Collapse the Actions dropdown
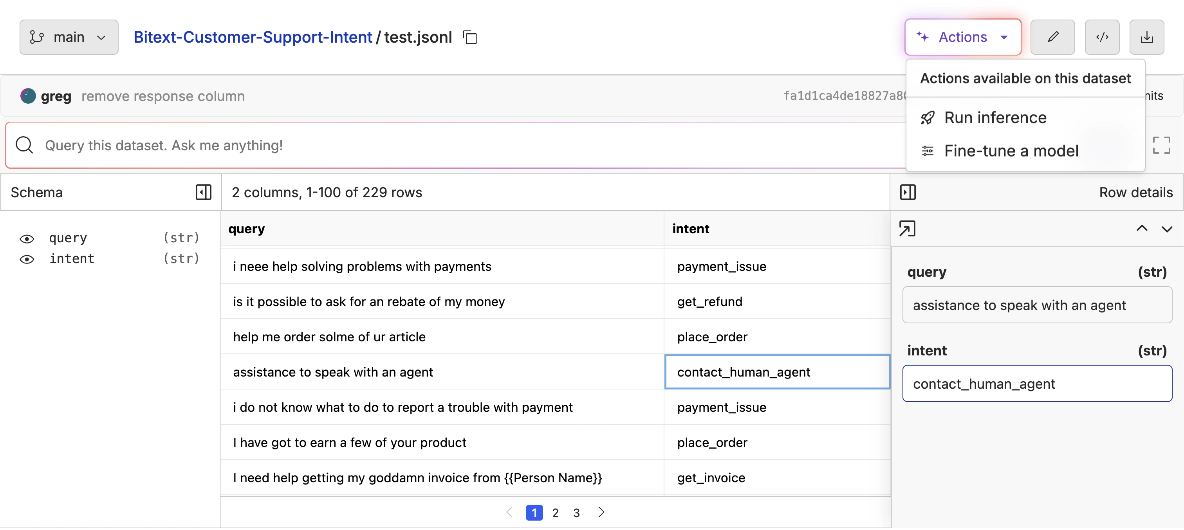 pos(962,37)
